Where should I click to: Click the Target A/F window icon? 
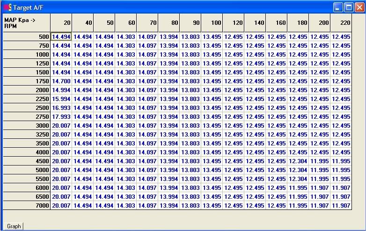(7, 7)
